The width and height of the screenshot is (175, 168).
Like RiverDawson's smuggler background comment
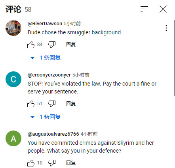(31, 45)
